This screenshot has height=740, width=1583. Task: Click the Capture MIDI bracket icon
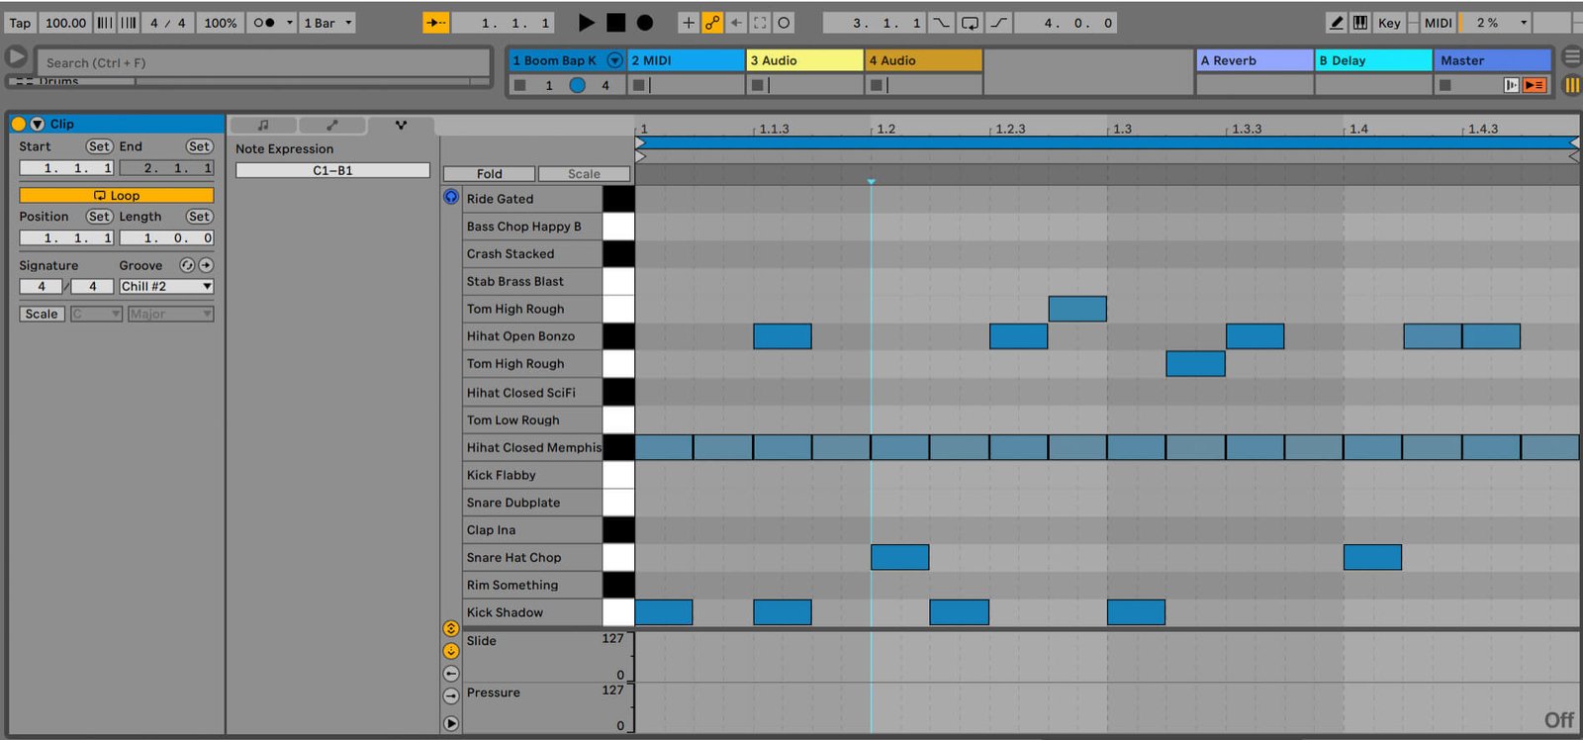click(x=760, y=22)
